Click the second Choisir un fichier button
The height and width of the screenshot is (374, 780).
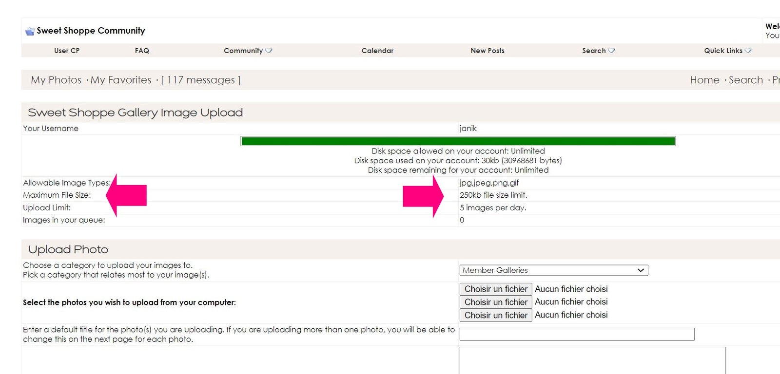point(496,302)
